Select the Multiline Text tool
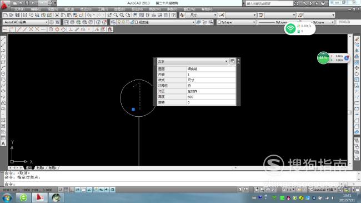 3,143
